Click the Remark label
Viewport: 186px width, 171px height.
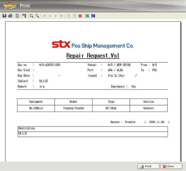pyautogui.click(x=22, y=86)
